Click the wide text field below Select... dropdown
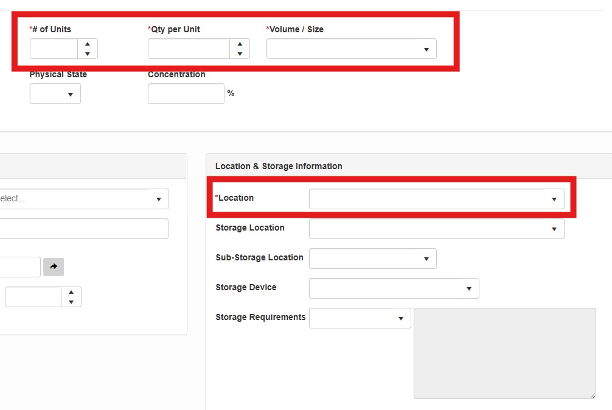Viewport: 612px width, 410px height. 83,229
